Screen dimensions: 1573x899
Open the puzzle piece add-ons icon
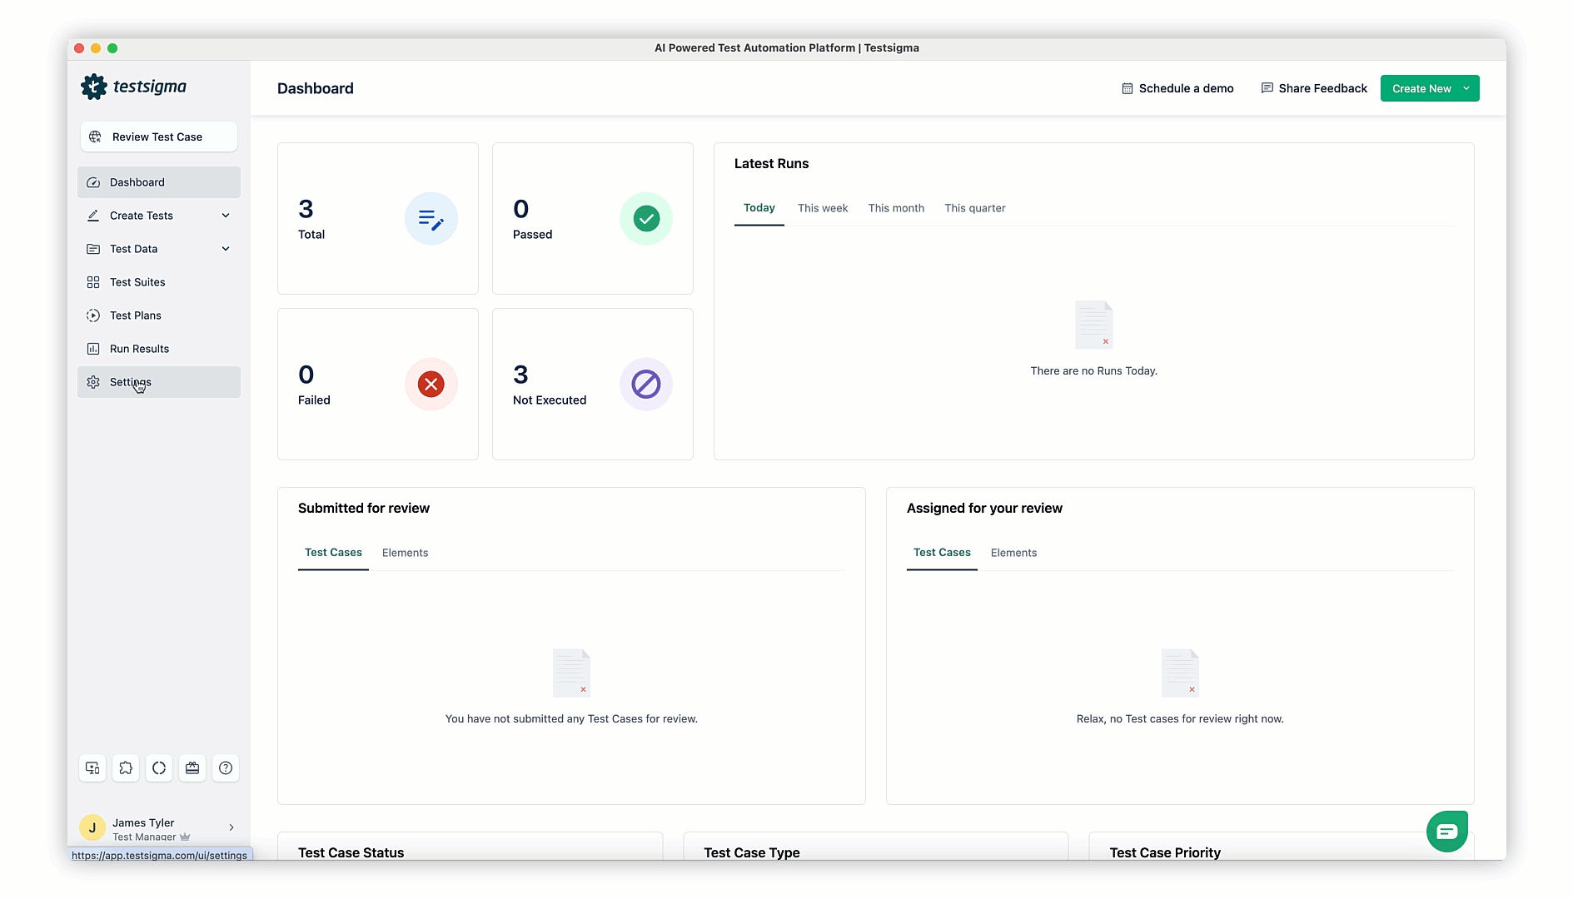click(x=126, y=767)
